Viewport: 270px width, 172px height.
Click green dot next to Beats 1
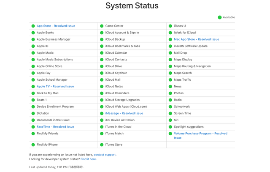point(33,100)
